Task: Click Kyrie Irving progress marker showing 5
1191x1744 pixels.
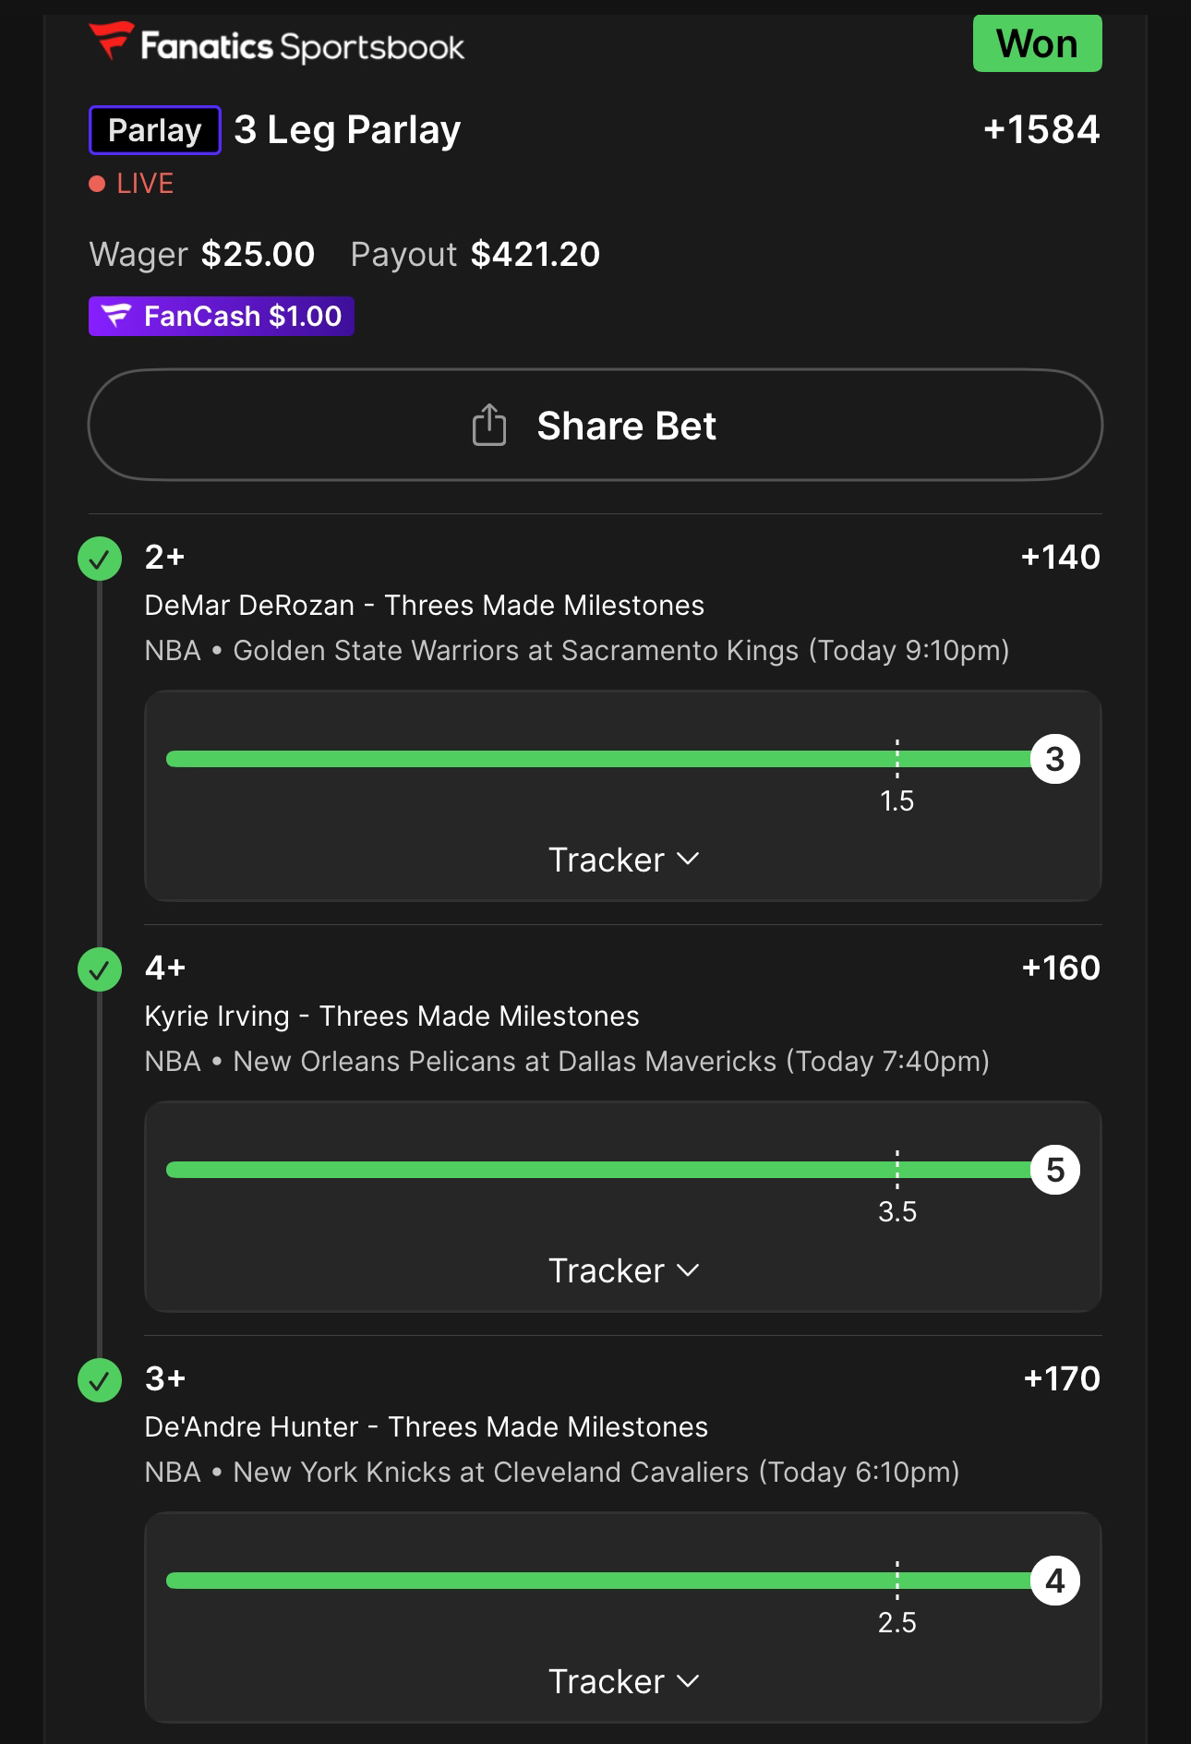Action: tap(1054, 1170)
